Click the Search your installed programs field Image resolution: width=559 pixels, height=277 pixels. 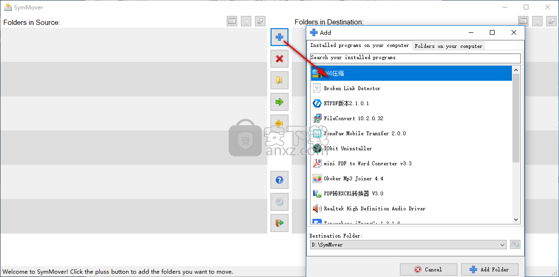415,58
